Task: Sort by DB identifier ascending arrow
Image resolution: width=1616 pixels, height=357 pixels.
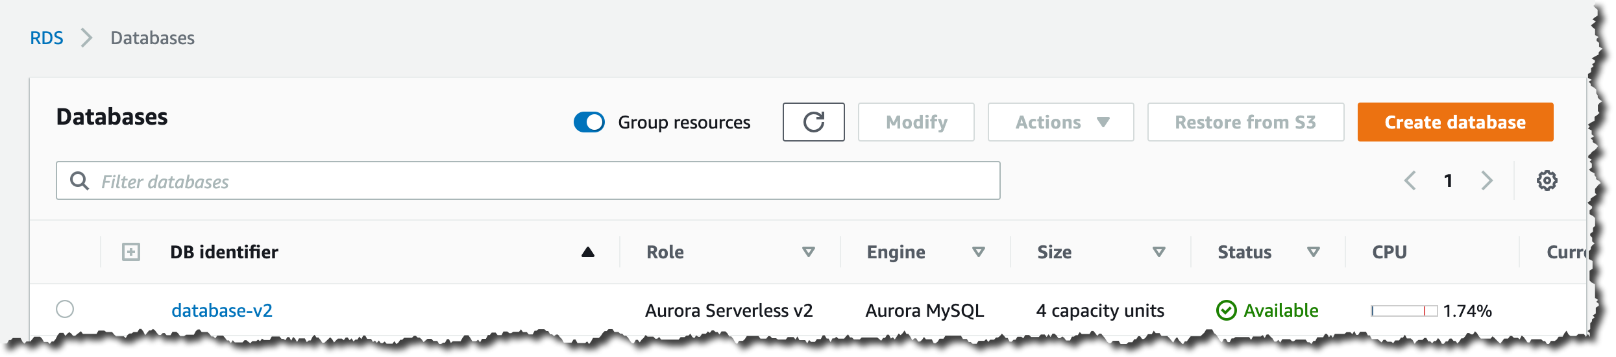Action: click(588, 252)
